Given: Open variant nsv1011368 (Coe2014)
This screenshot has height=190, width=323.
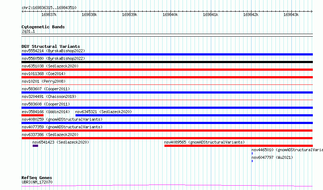Looking at the screenshot, I should (44, 74).
